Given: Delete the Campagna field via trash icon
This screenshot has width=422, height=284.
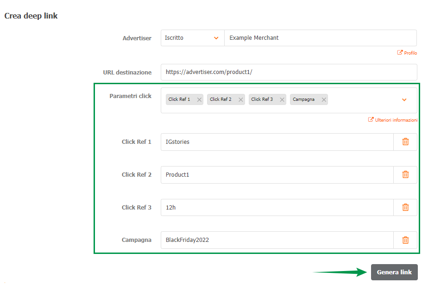Looking at the screenshot, I should [x=405, y=240].
